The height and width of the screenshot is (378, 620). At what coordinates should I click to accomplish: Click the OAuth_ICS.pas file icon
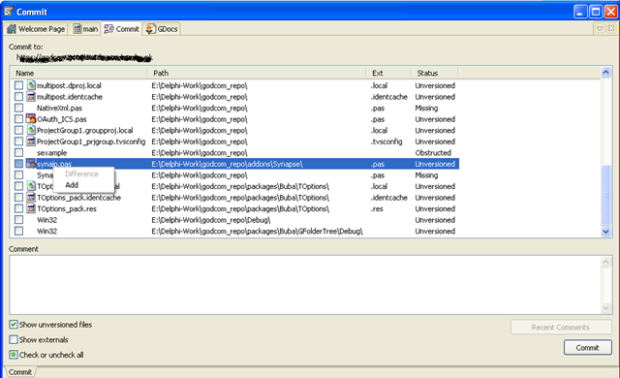(x=31, y=118)
